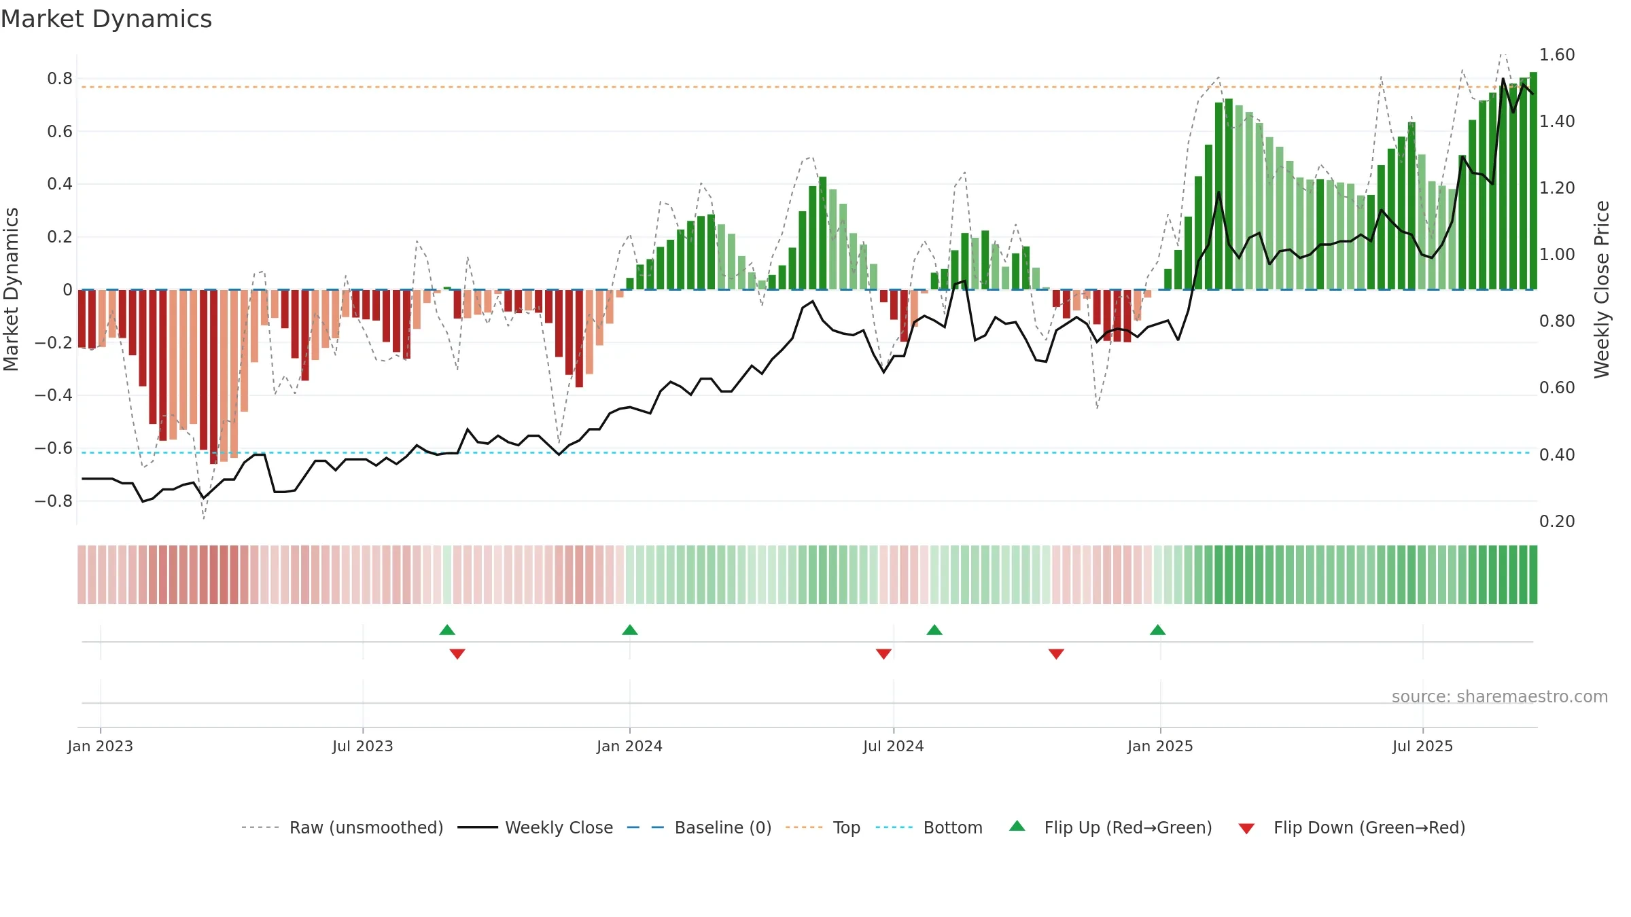Click the 1.60 right axis tick label
The image size is (1631, 917).
tap(1557, 55)
